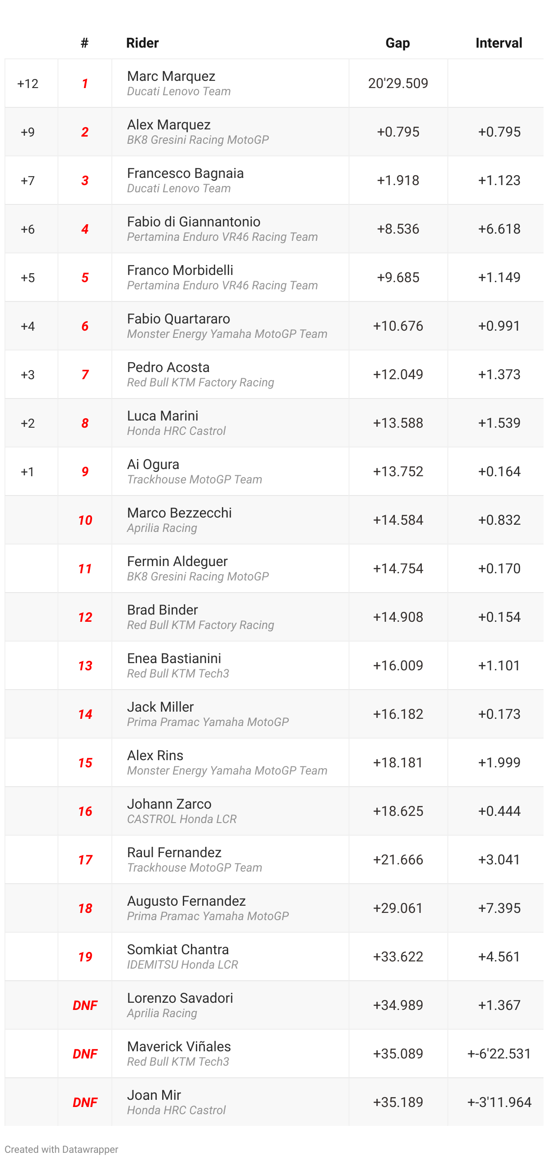Select the Marc Marquez rider name
Image resolution: width=548 pixels, height=1160 pixels.
(171, 76)
